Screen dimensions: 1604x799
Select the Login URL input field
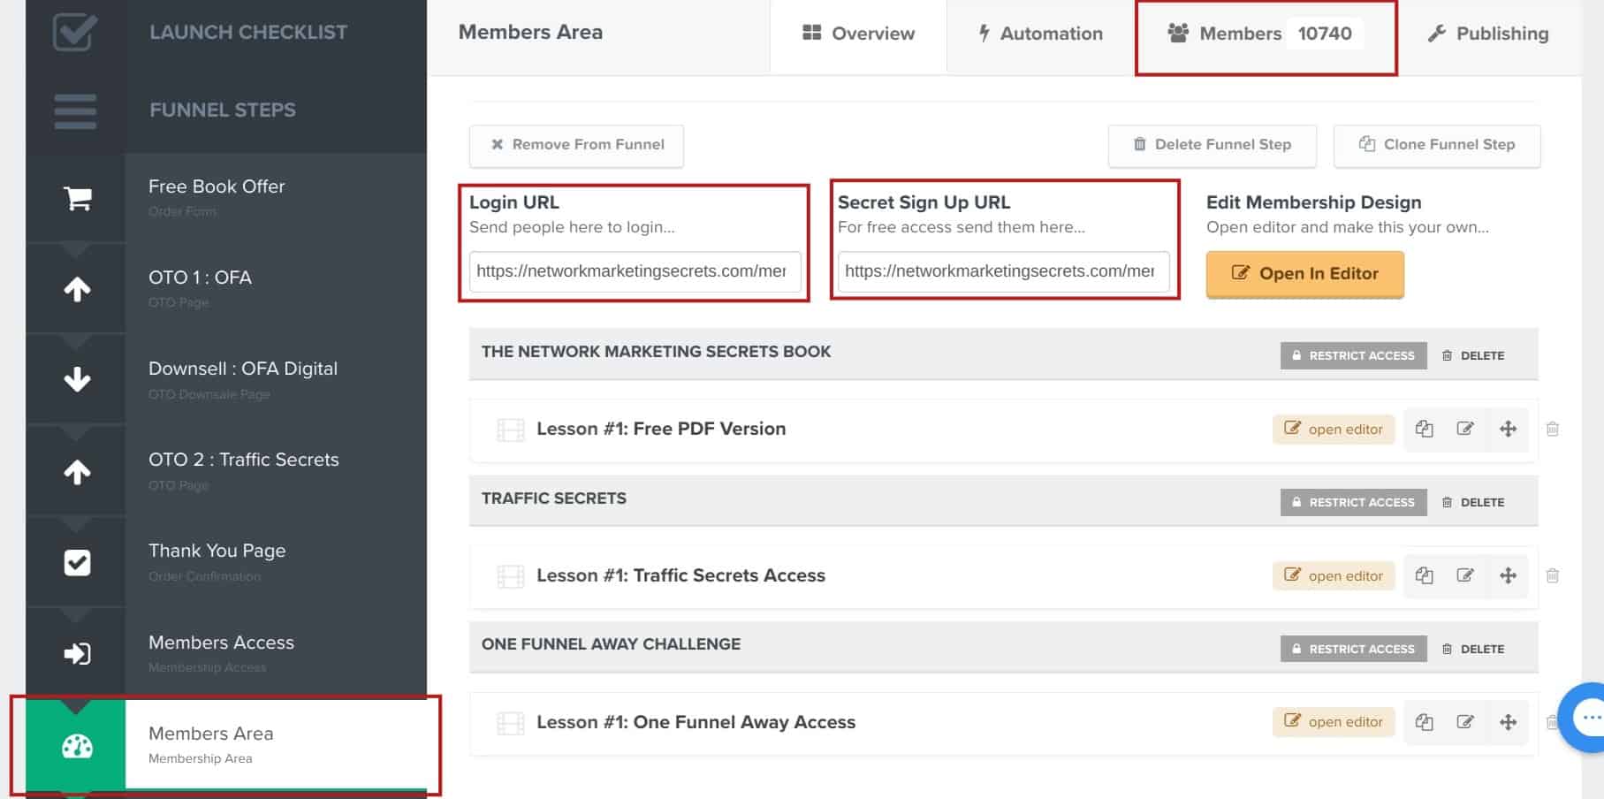pos(633,271)
